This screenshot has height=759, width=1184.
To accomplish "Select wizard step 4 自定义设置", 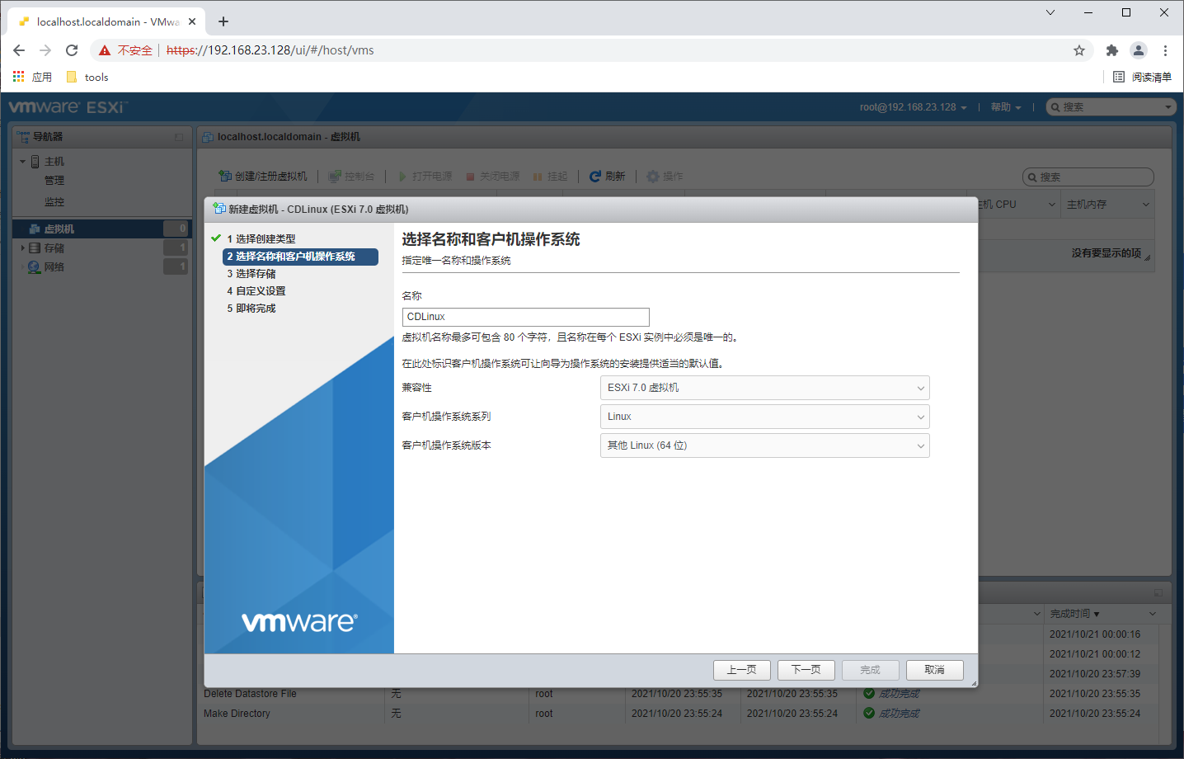I will (x=256, y=291).
